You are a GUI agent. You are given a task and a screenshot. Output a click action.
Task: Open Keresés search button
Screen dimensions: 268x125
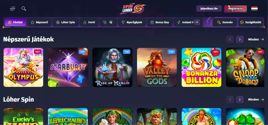pyautogui.click(x=225, y=22)
